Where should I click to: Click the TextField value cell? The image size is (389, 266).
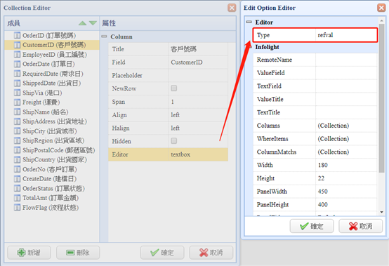coord(346,86)
